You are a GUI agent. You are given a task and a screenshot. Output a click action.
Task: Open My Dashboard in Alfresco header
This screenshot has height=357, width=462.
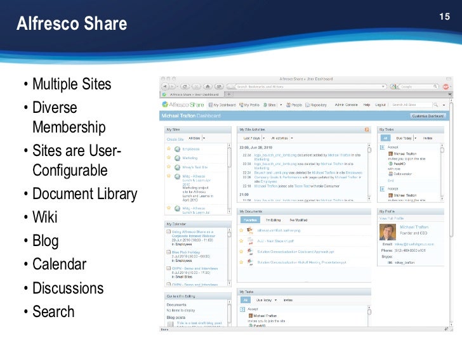point(222,105)
